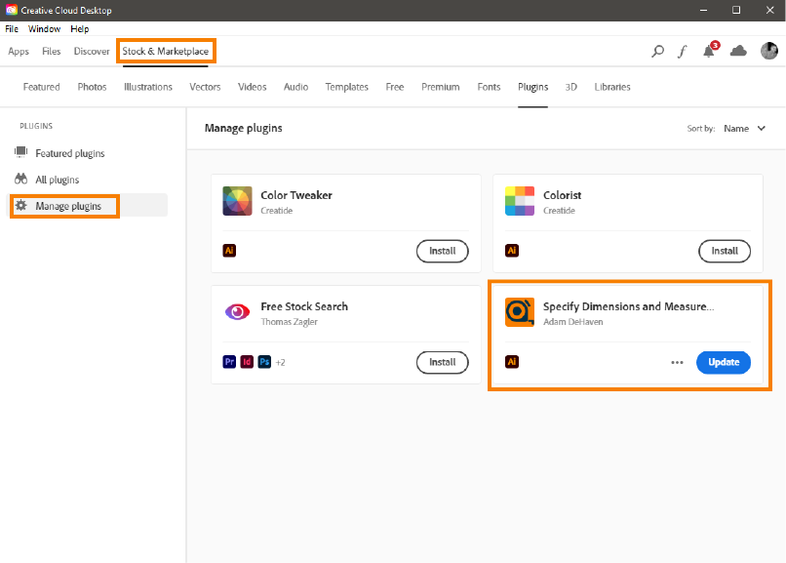Image resolution: width=786 pixels, height=563 pixels.
Task: Go to the Fonts category tab
Action: click(x=489, y=87)
